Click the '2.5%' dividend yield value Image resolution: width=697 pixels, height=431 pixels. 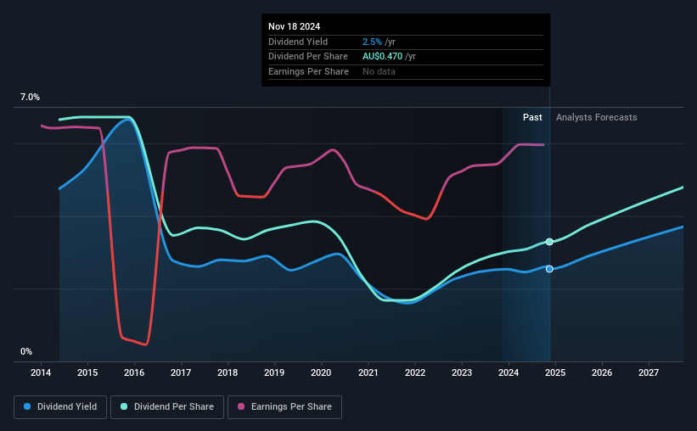372,42
